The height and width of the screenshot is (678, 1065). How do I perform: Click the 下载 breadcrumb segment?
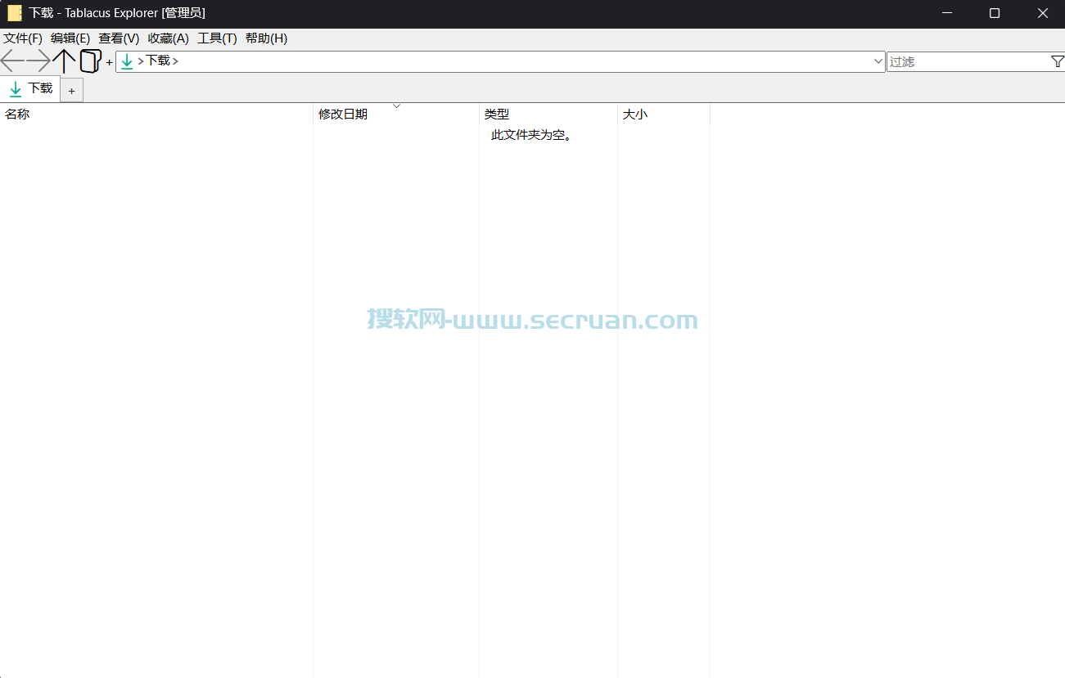158,61
